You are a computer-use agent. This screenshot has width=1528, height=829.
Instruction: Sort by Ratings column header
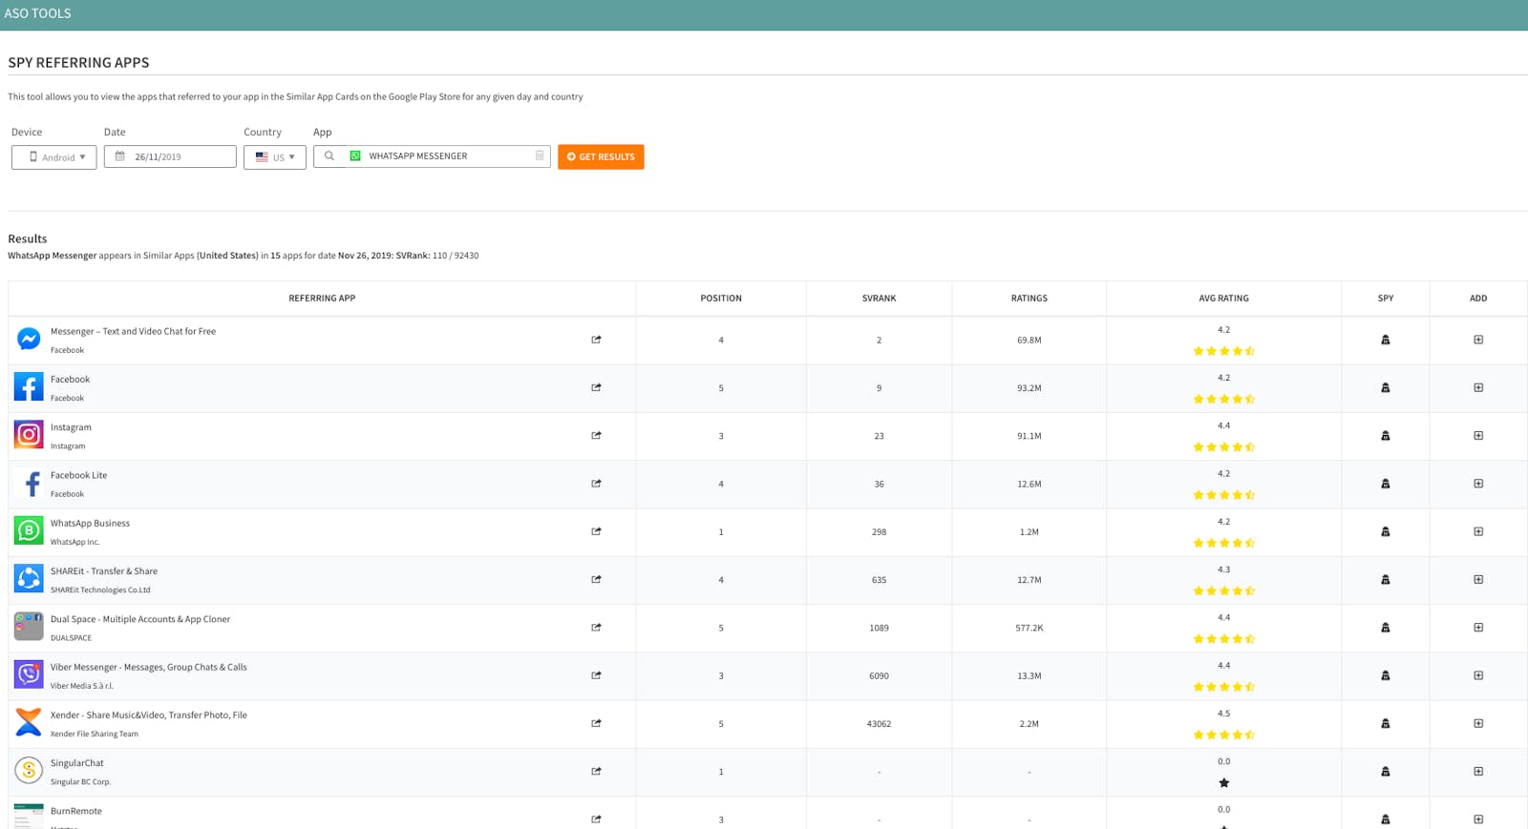point(1029,299)
